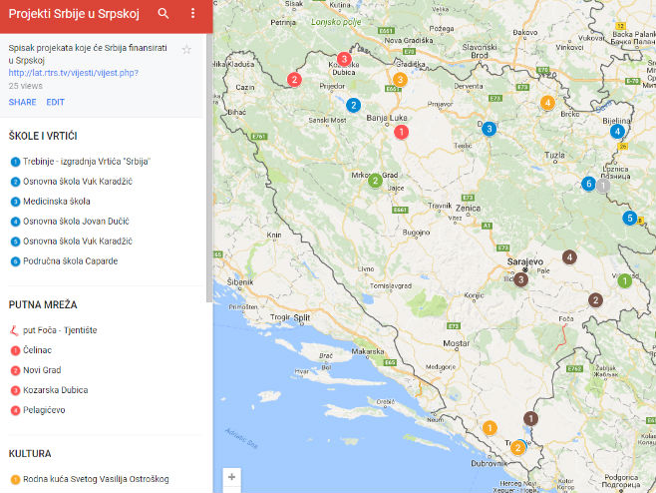Click the orange marker 4 on the map
The image size is (656, 493).
point(546,102)
